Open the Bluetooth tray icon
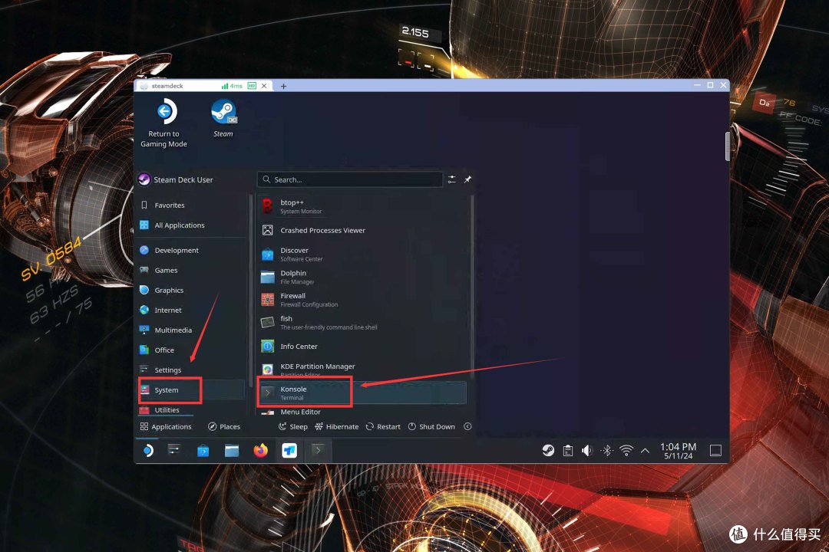The height and width of the screenshot is (552, 829). pyautogui.click(x=607, y=451)
